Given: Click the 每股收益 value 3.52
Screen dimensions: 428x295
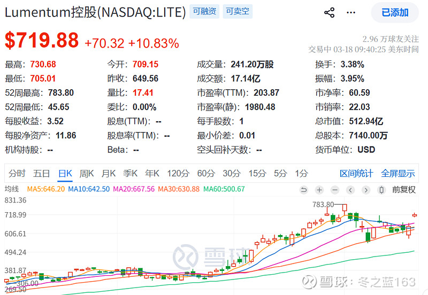Looking at the screenshot, I should pos(56,121).
